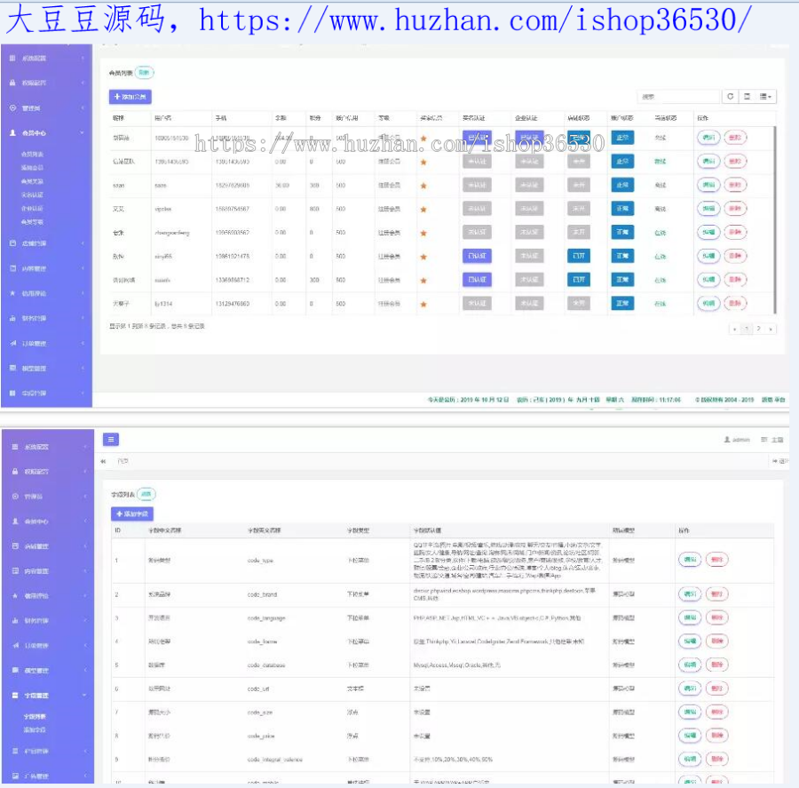Toggle the 未认证 real-name status for user ly1314
799x788 pixels.
(x=477, y=303)
